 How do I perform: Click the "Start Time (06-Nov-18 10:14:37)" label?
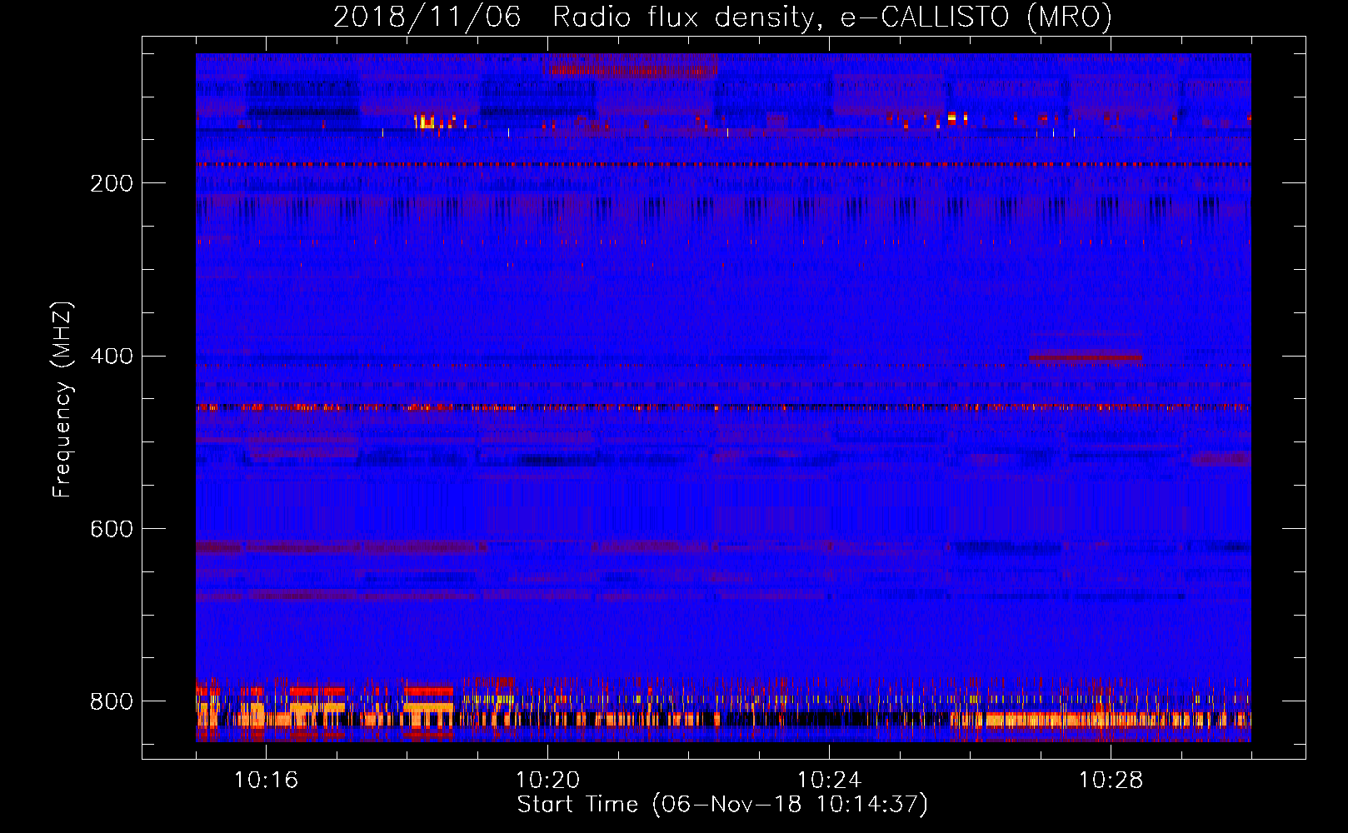tap(722, 805)
